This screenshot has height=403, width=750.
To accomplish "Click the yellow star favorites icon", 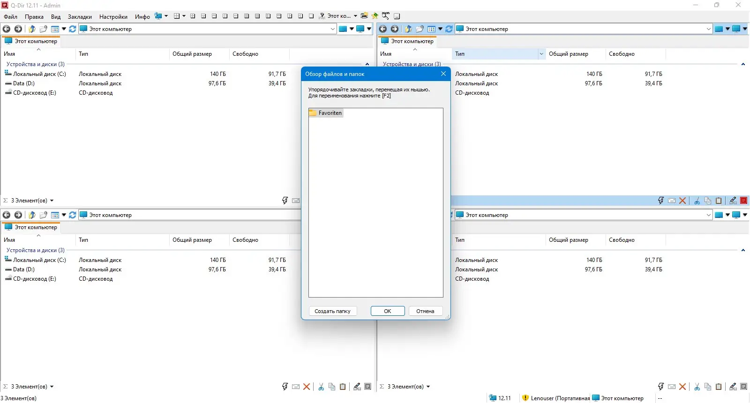I will tap(375, 16).
